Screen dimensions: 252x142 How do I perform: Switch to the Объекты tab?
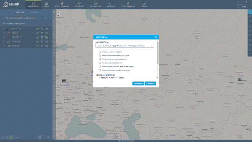coord(35,12)
